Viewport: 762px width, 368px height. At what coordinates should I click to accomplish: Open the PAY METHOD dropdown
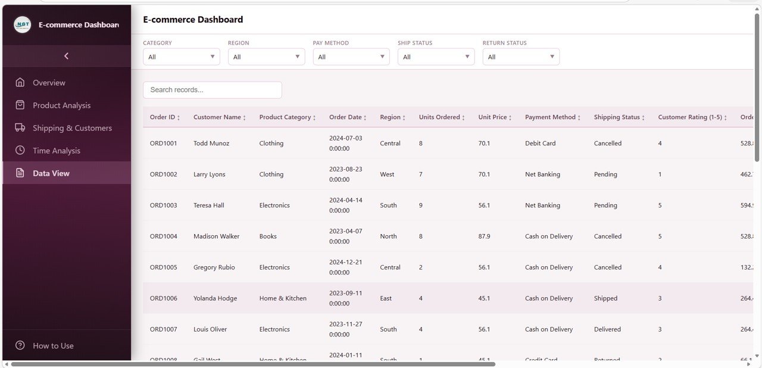tap(351, 57)
